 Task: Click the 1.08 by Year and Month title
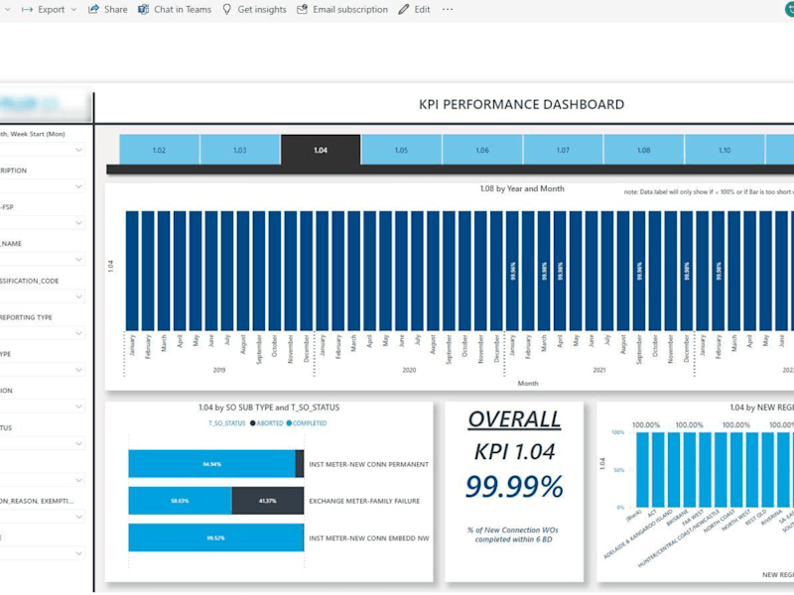tap(522, 188)
